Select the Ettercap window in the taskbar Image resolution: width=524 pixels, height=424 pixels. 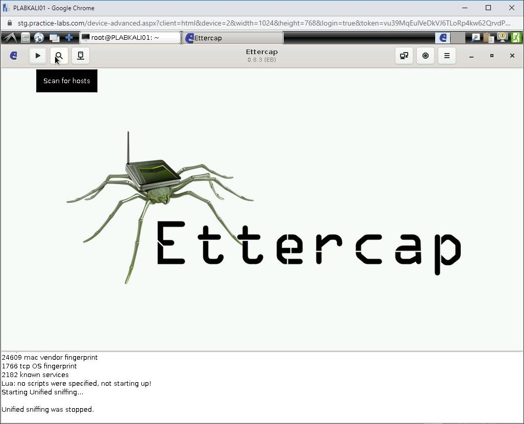pyautogui.click(x=232, y=37)
